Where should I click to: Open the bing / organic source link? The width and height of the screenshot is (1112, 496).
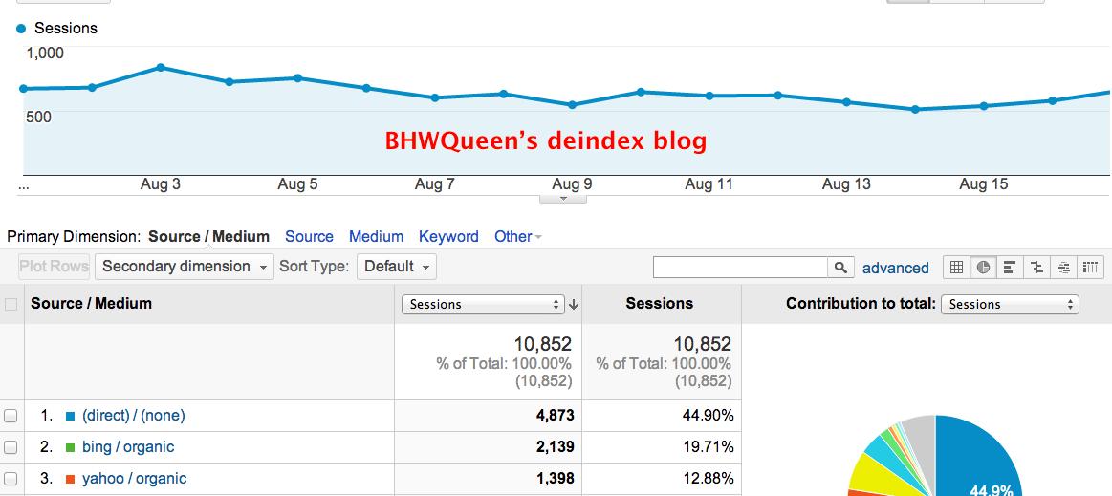pyautogui.click(x=128, y=447)
